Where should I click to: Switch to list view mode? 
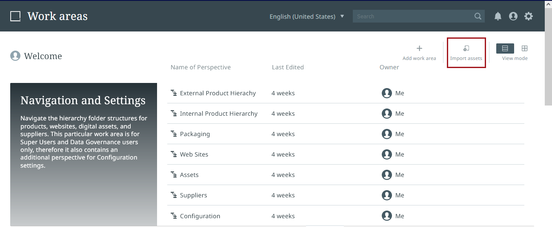(x=505, y=48)
